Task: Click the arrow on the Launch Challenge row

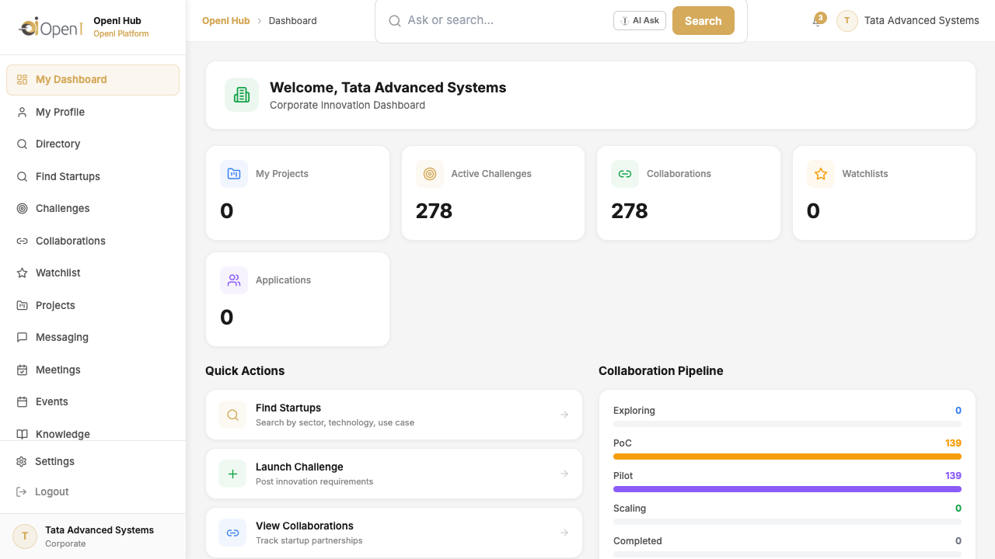Action: click(x=564, y=474)
